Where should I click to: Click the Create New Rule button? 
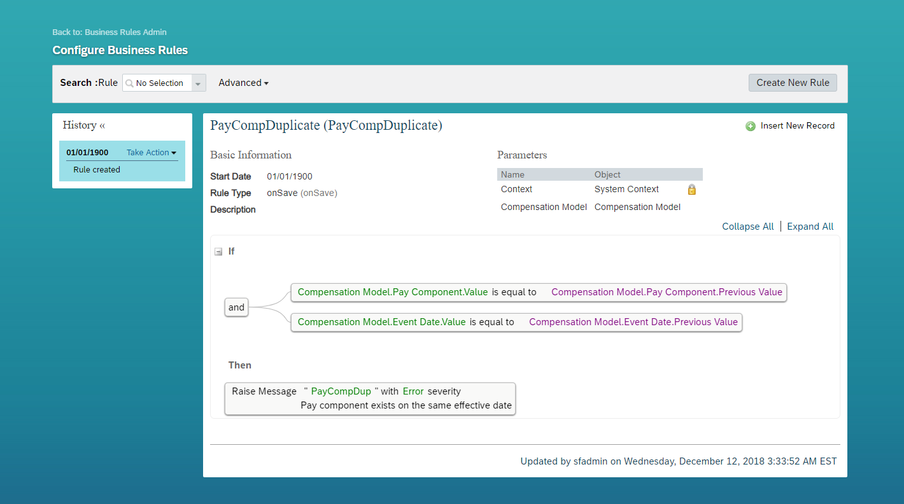[793, 83]
